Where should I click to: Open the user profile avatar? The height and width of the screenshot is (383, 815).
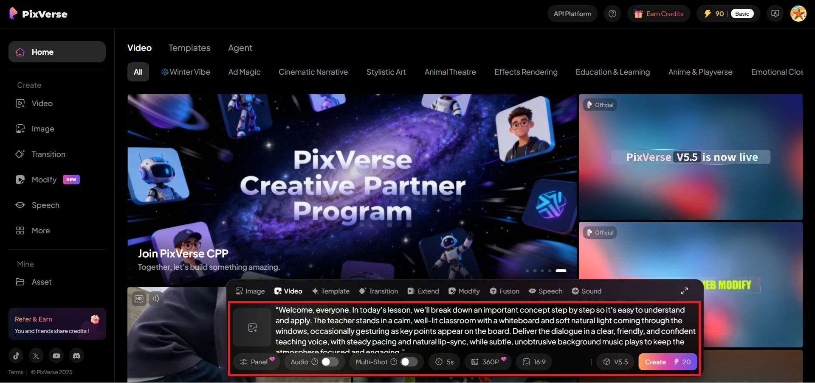point(798,14)
